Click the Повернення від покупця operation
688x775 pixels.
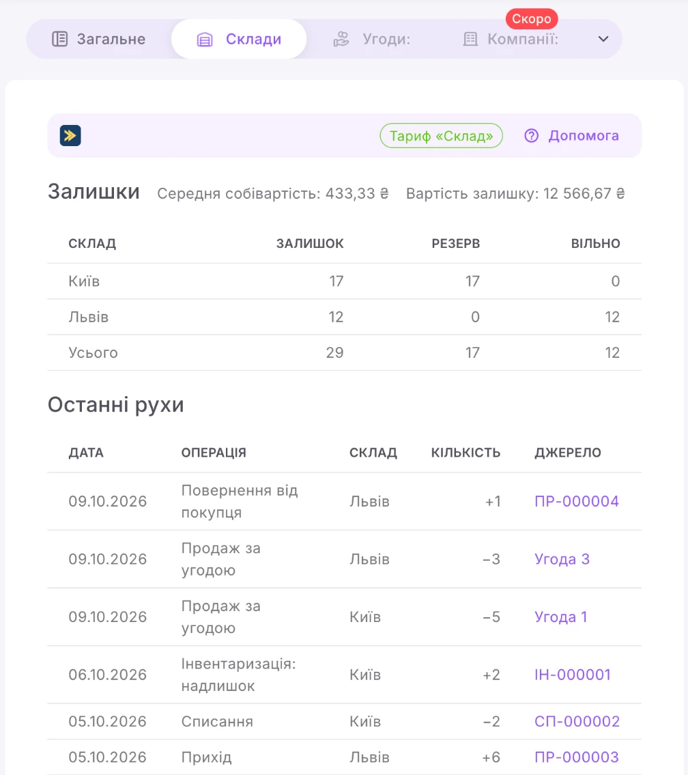240,501
